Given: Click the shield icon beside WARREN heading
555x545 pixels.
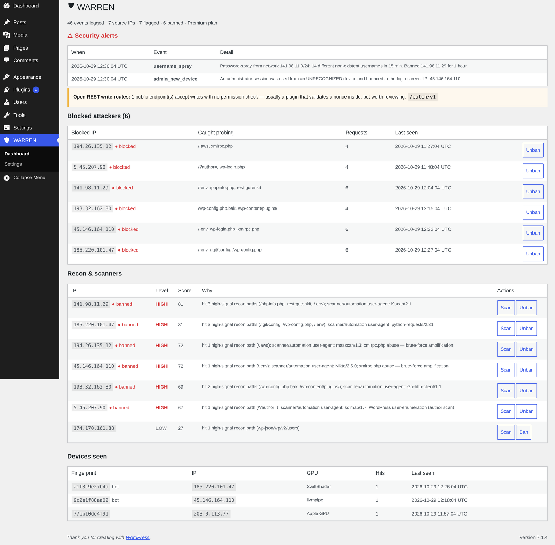Looking at the screenshot, I should coord(71,6).
